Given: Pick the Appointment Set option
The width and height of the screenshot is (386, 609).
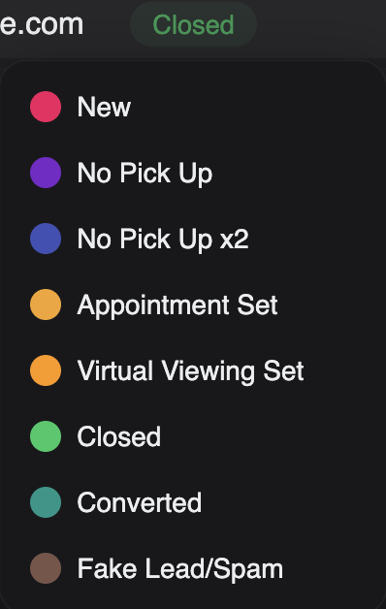Looking at the screenshot, I should tap(193, 304).
